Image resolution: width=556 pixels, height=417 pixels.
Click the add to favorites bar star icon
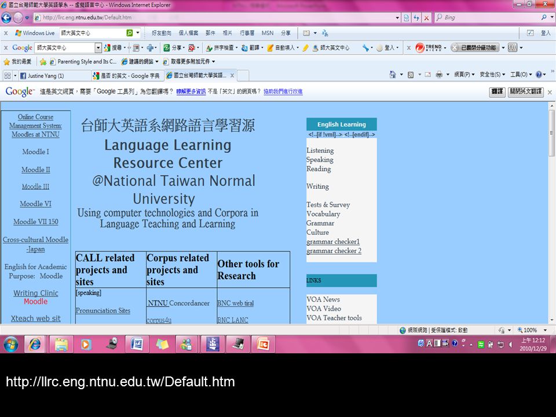coord(43,62)
